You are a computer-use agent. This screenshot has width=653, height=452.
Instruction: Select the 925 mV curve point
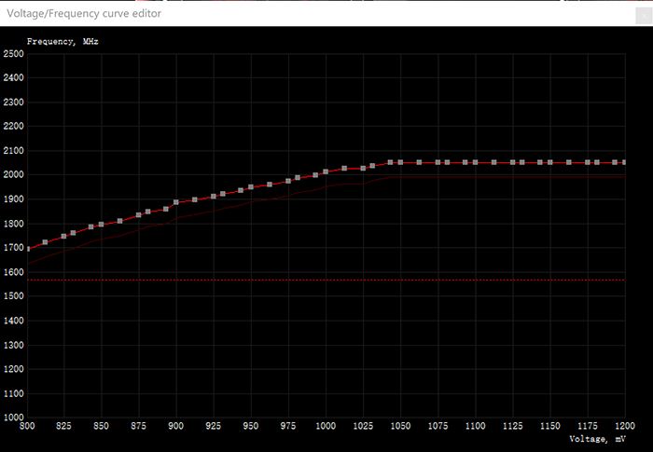pyautogui.click(x=213, y=196)
